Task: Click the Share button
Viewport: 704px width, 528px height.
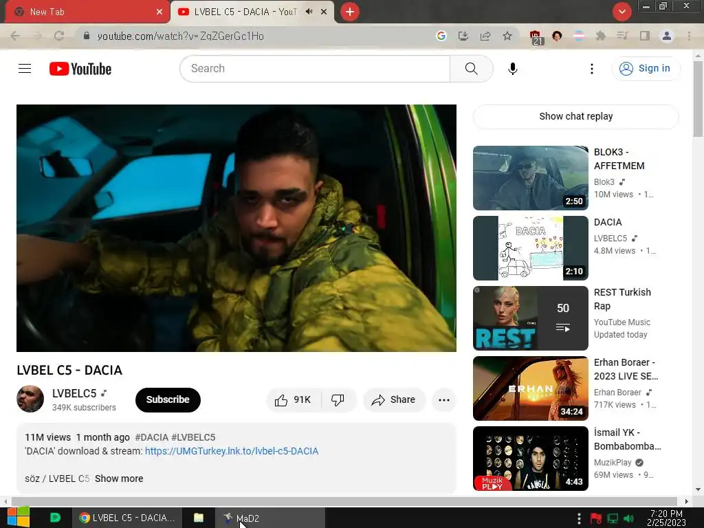Action: [394, 399]
